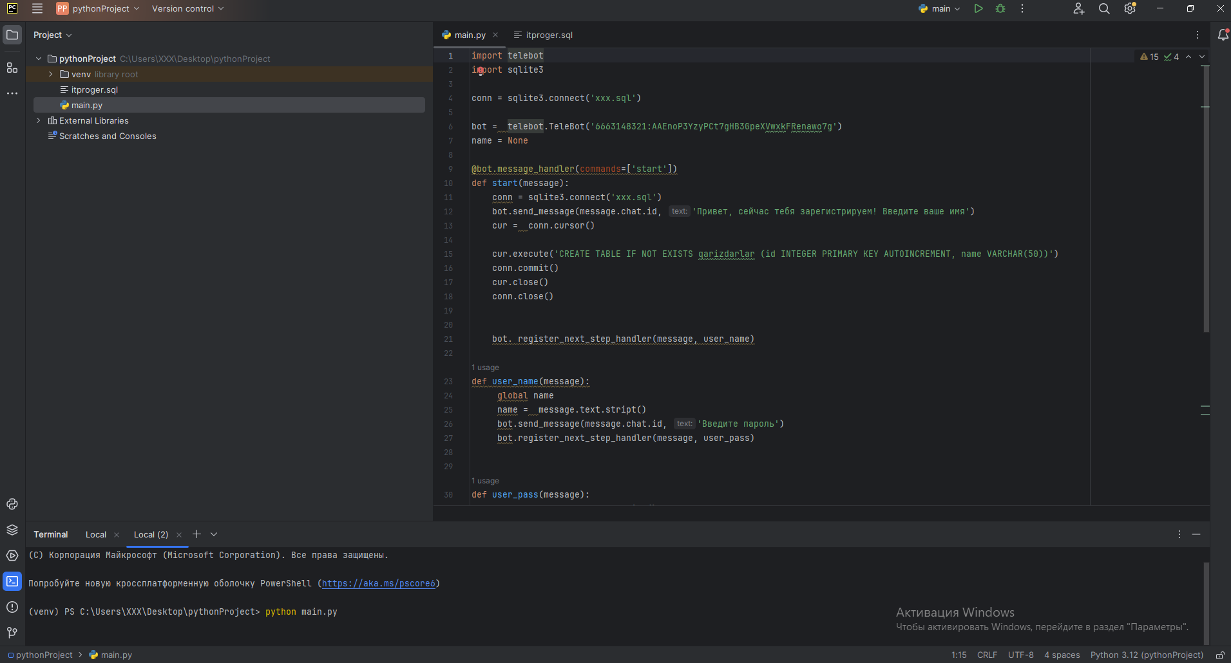Click the warnings count inspection widget
The height and width of the screenshot is (663, 1231).
(x=1149, y=57)
